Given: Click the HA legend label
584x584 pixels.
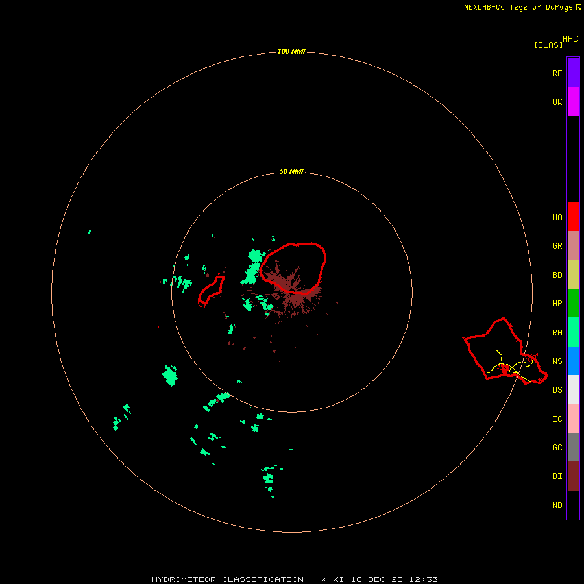Looking at the screenshot, I should [557, 217].
